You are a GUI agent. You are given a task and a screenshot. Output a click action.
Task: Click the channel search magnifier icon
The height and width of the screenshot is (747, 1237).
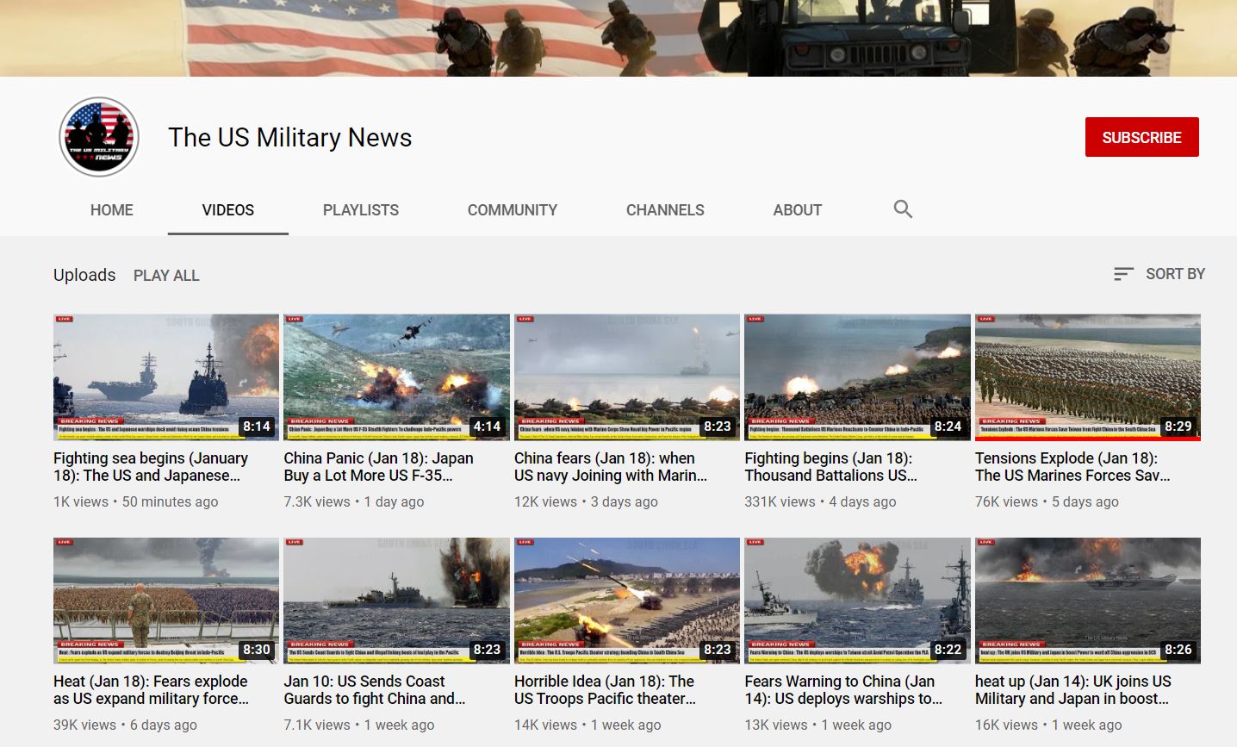pyautogui.click(x=903, y=209)
